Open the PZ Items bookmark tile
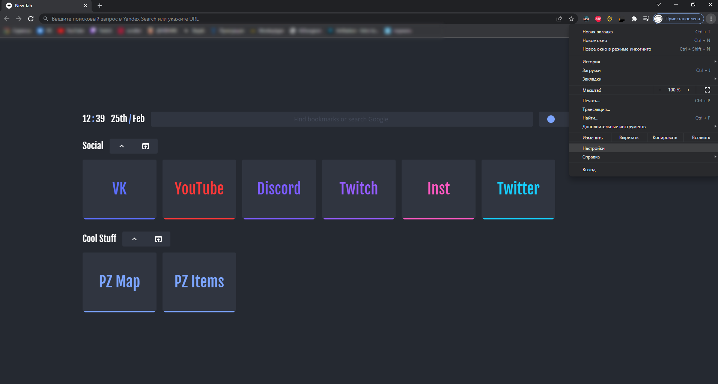The height and width of the screenshot is (384, 718). tap(199, 282)
